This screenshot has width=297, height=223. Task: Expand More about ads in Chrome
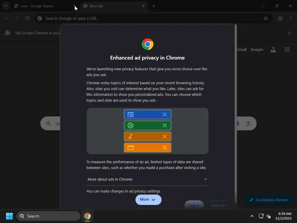(147, 179)
